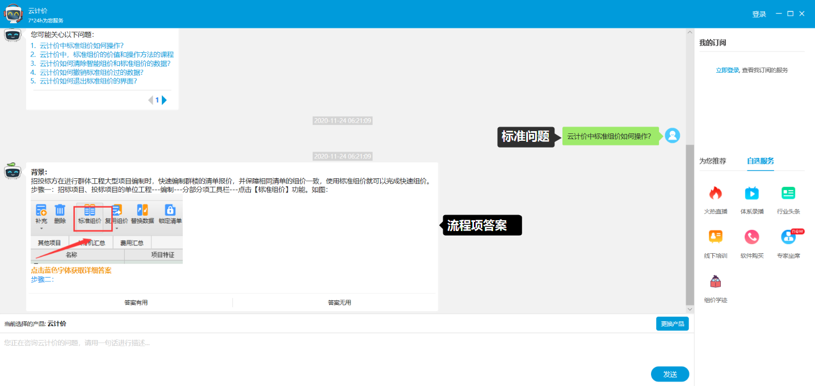
Task: Click the user avatar beside the sent question
Action: tap(673, 136)
